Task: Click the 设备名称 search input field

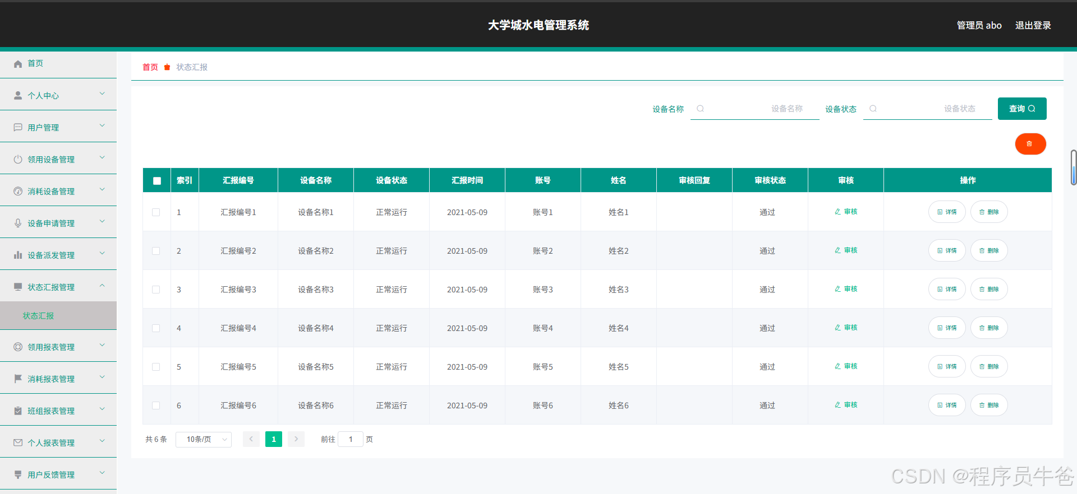Action: click(755, 109)
